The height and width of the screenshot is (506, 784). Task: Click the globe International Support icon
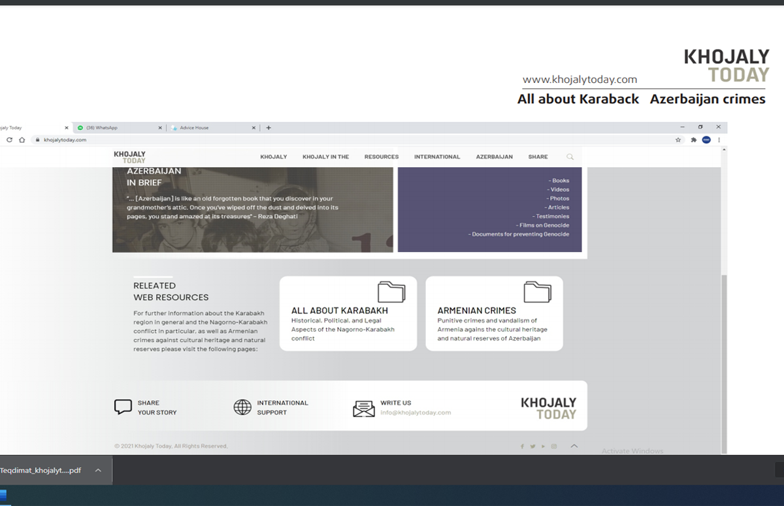point(242,407)
